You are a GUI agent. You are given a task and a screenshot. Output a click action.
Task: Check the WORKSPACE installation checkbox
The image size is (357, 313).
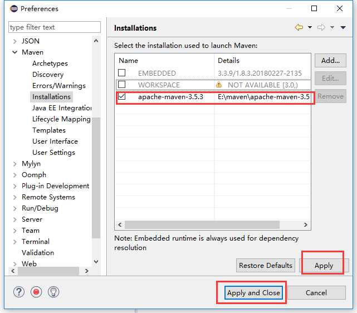(122, 85)
